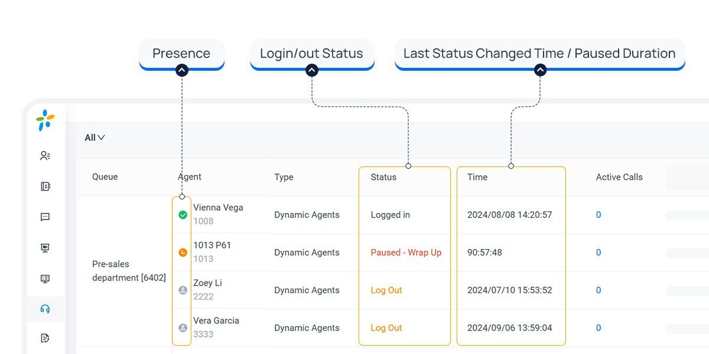Click extension number 1008
Screen dimensions: 709x354
pyautogui.click(x=203, y=221)
